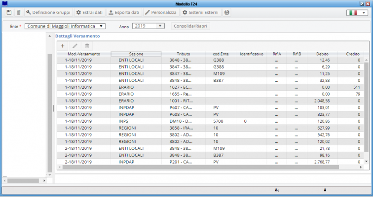Click the pencil edit icon above table
This screenshot has height=197, width=373.
(x=75, y=46)
